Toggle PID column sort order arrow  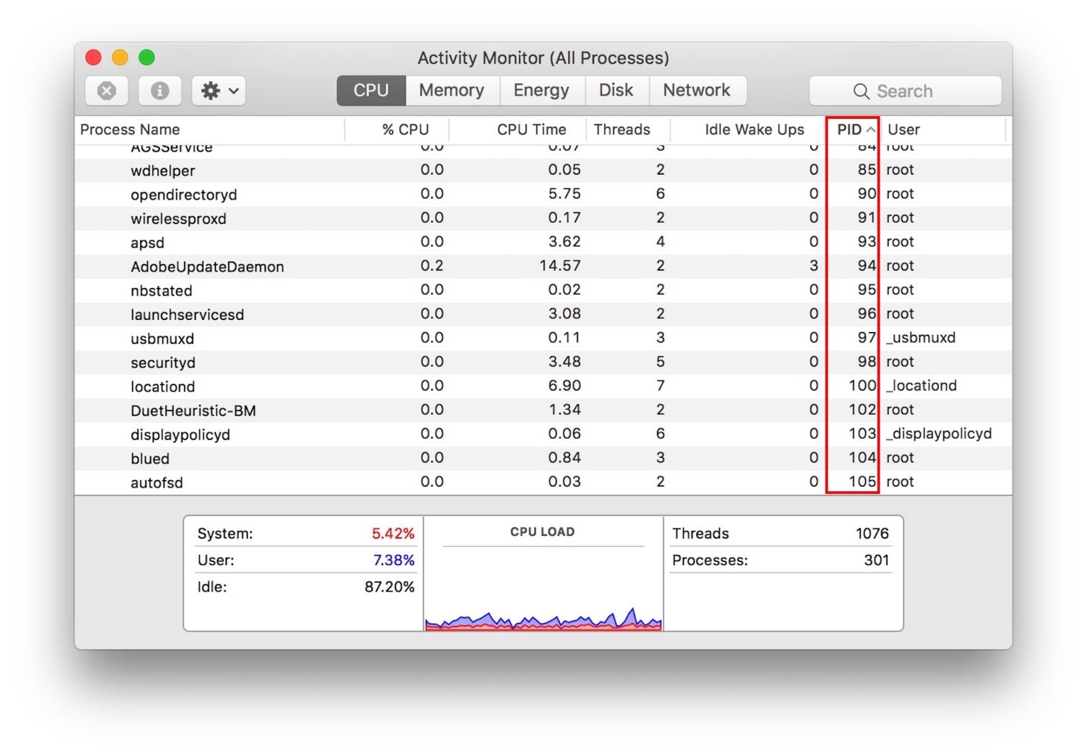tap(871, 130)
